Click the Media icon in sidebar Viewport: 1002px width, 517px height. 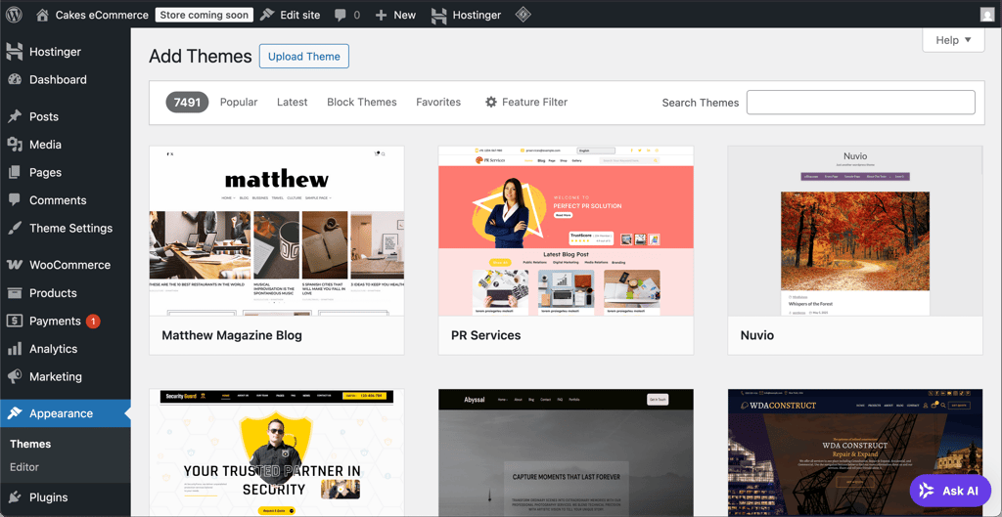coord(14,145)
